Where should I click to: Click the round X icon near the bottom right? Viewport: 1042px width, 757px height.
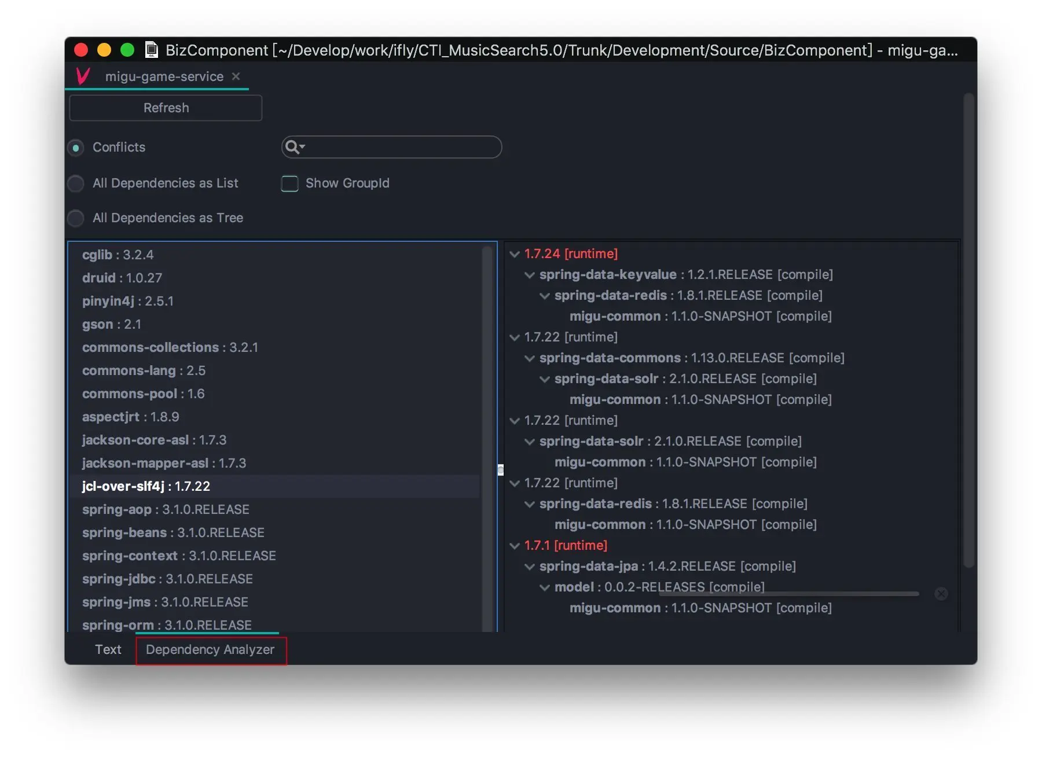[x=941, y=594]
